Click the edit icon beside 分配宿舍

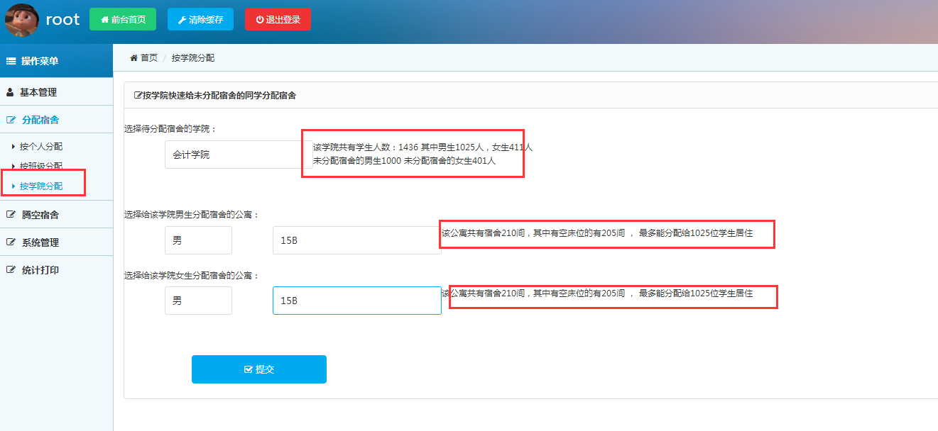[x=11, y=119]
